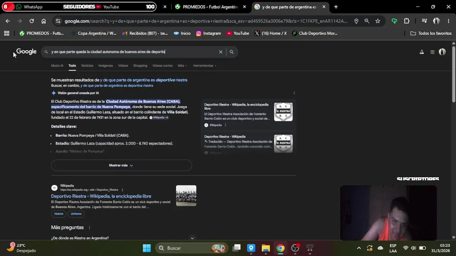Image resolution: width=456 pixels, height=256 pixels.
Task: Click the location pin icon in address bar
Action: tap(356, 21)
